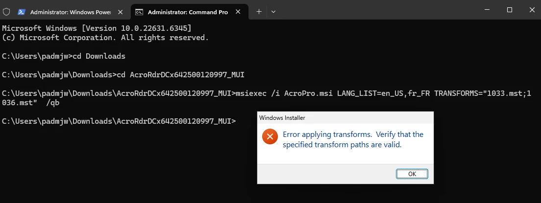Viewport: 541px width, 203px height.
Task: Open a new terminal tab with plus button
Action: click(x=259, y=12)
